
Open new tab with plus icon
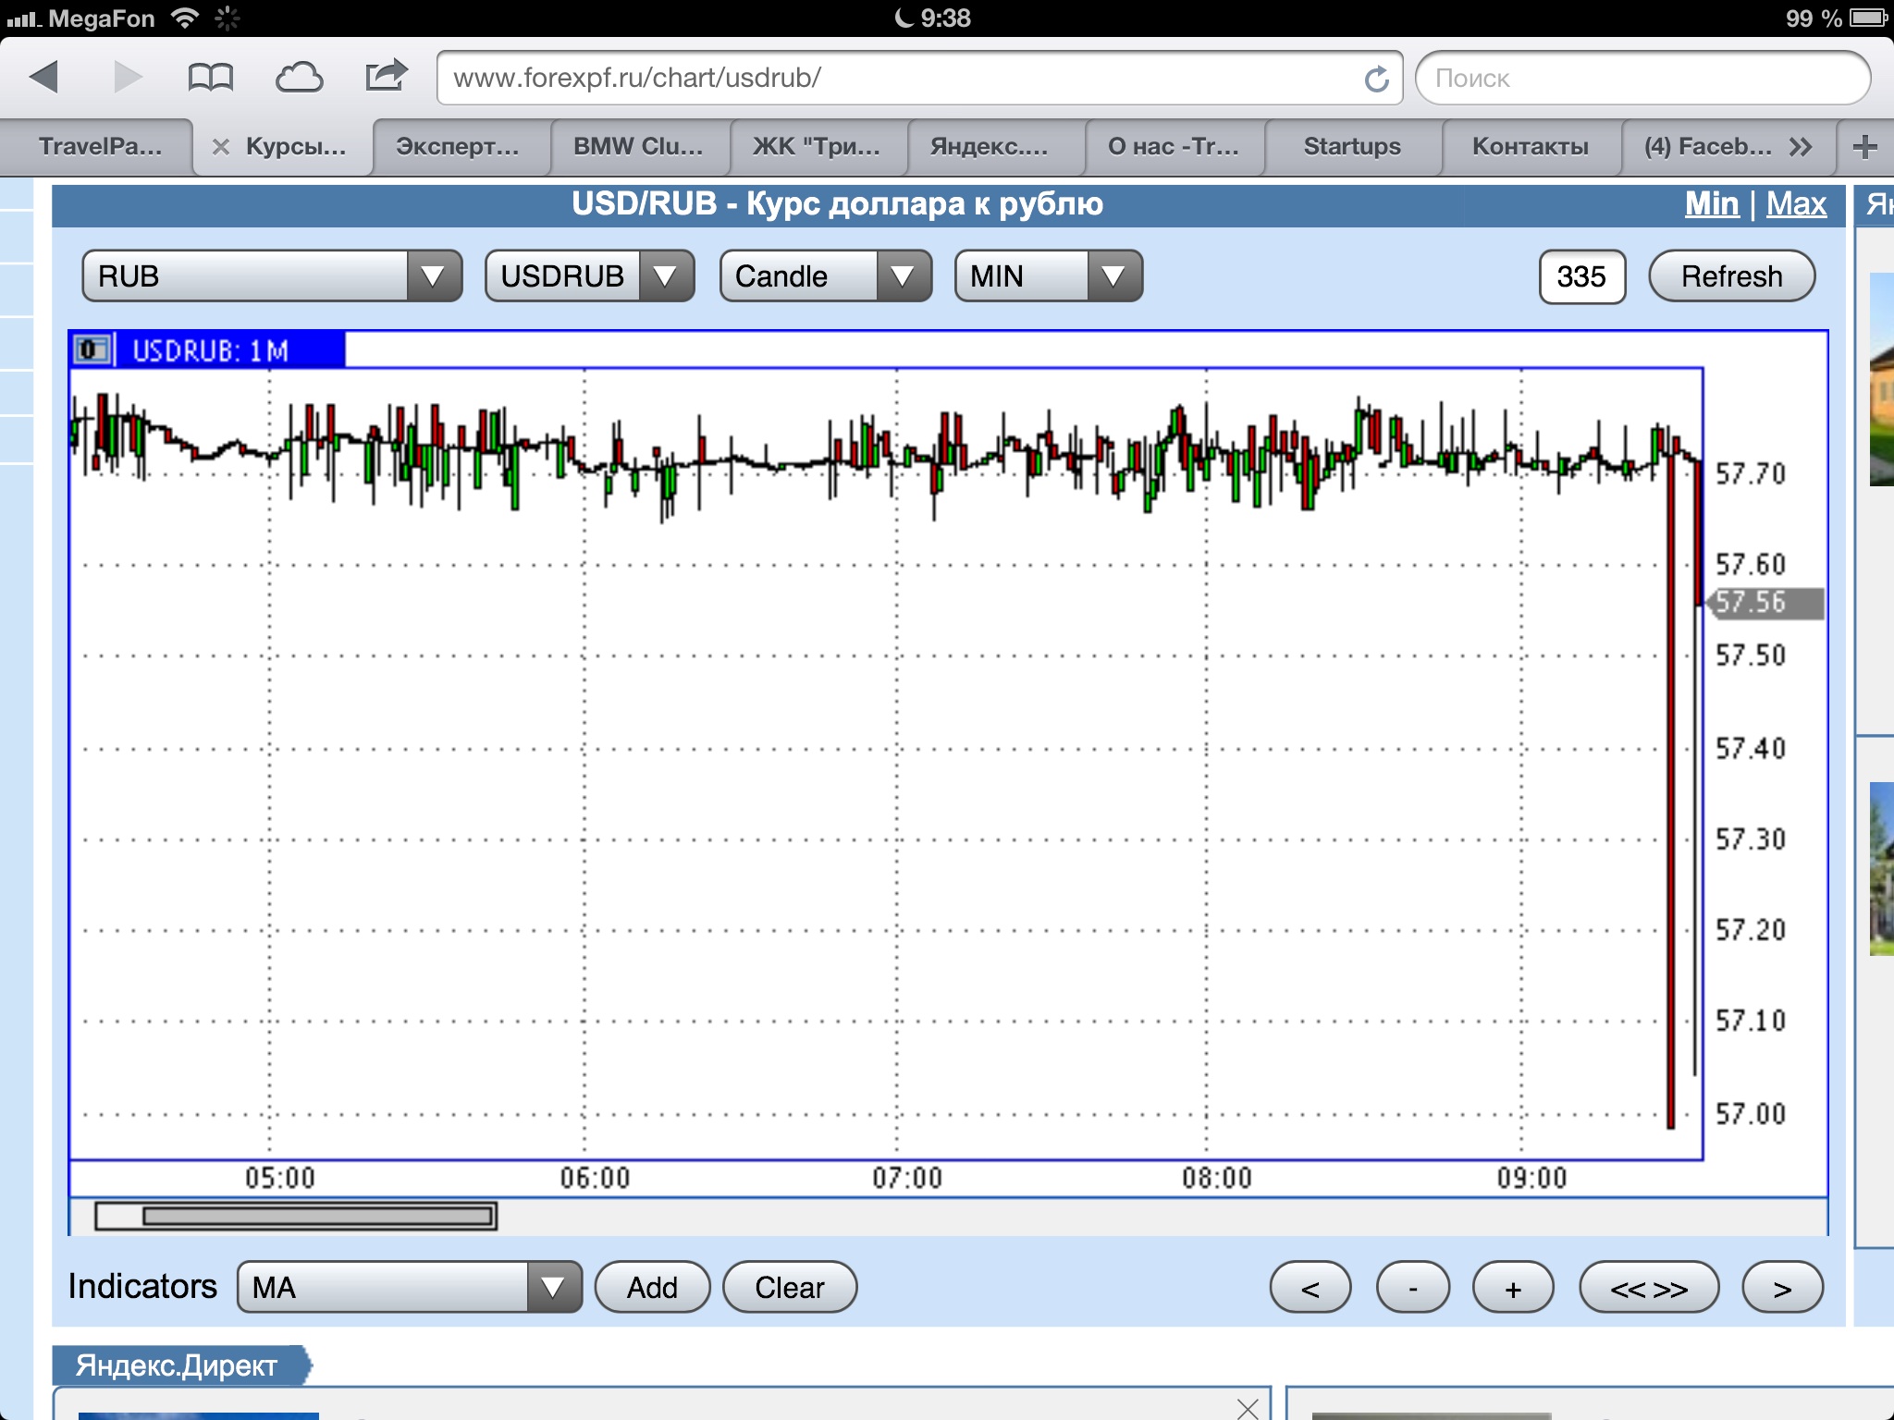click(x=1865, y=146)
